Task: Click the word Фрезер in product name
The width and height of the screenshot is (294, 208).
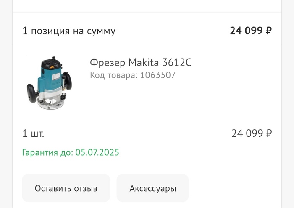Action: (107, 63)
